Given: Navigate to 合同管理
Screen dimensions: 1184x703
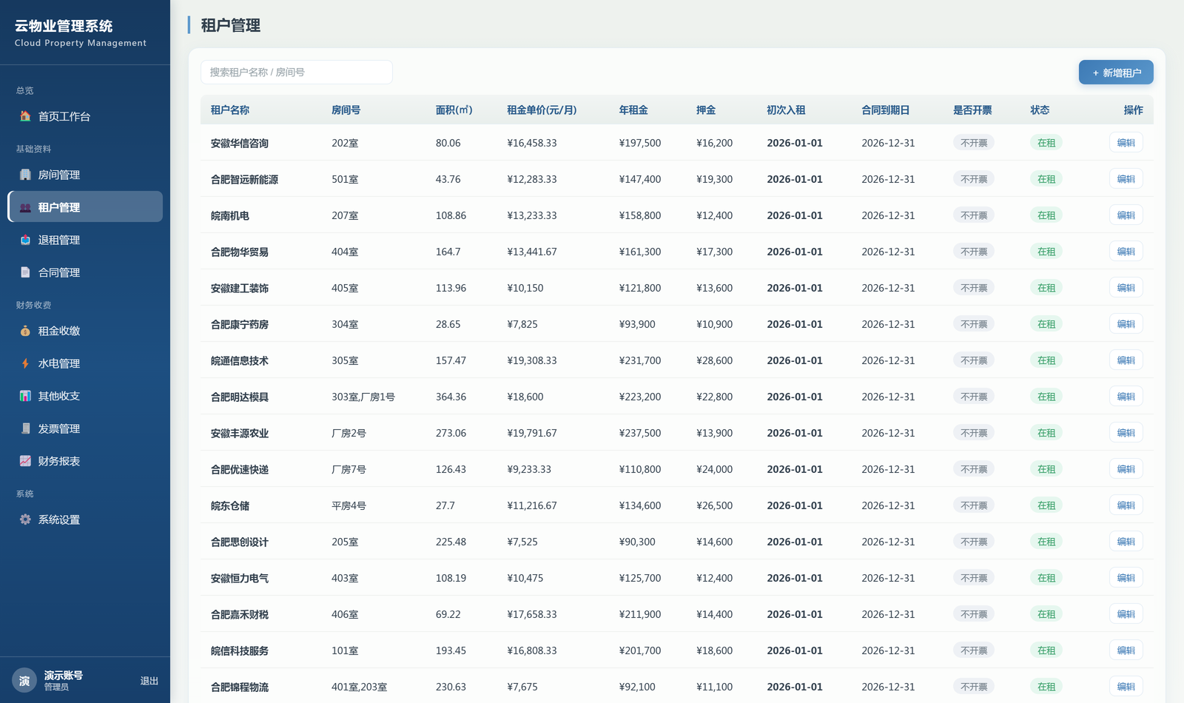Looking at the screenshot, I should [85, 272].
